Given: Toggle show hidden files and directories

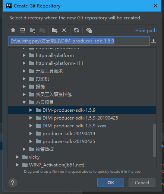Looking at the screenshot, I should [x=89, y=31].
